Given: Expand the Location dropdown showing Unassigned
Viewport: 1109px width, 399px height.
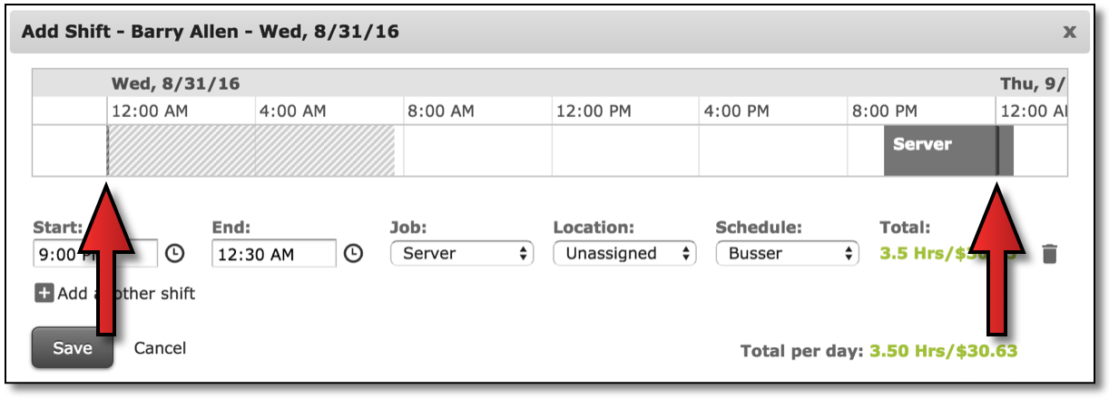Looking at the screenshot, I should (624, 254).
